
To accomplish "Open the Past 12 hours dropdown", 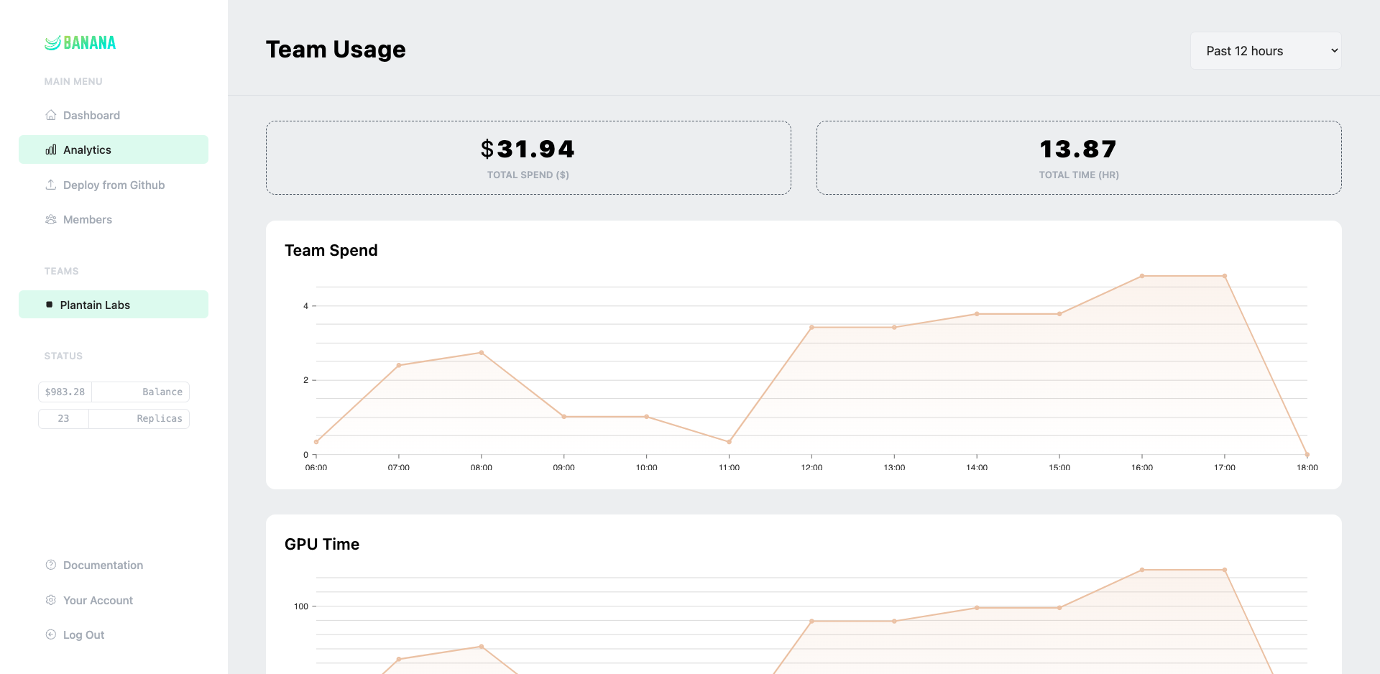I will 1265,51.
